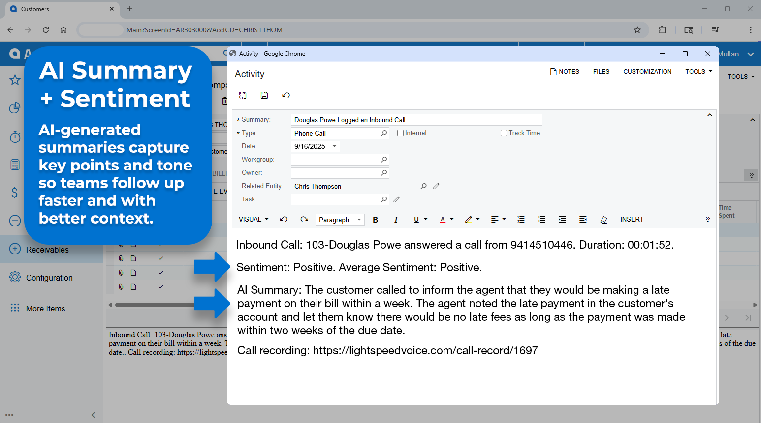Open the VISUAL editor mode dropdown
761x423 pixels.
(x=254, y=220)
